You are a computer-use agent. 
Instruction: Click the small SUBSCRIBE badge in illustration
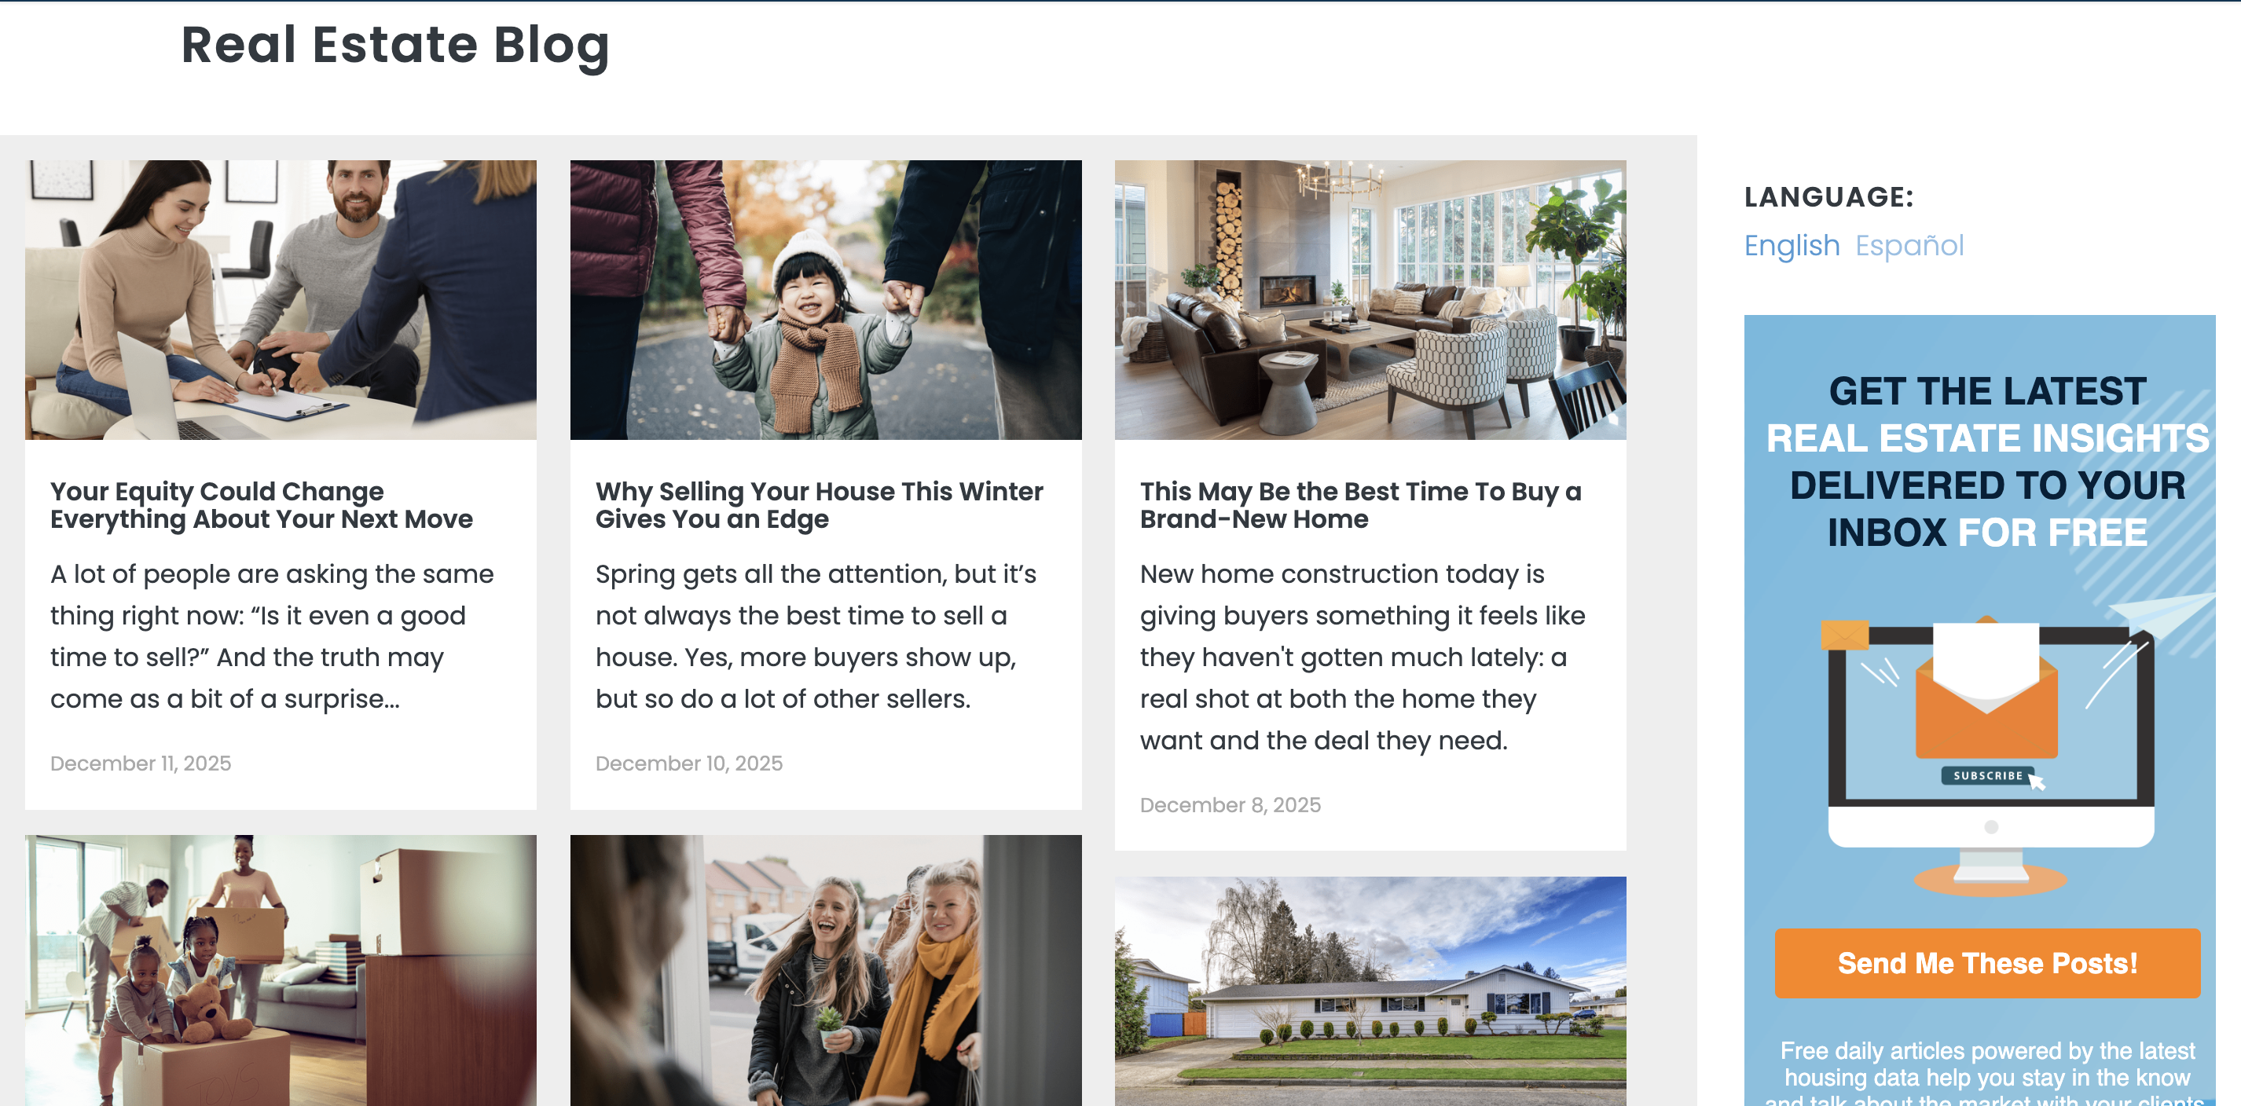pyautogui.click(x=1988, y=775)
